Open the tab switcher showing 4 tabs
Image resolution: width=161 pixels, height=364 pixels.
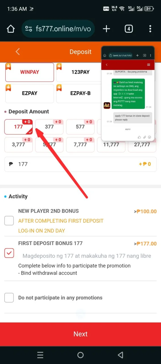click(x=129, y=29)
